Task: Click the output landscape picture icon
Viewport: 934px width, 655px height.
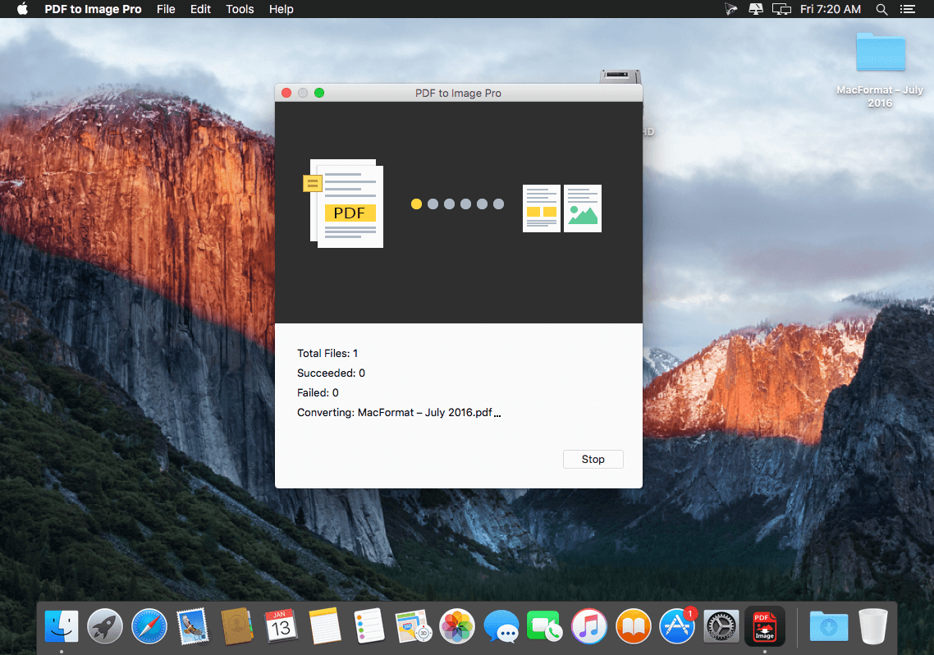Action: click(583, 208)
